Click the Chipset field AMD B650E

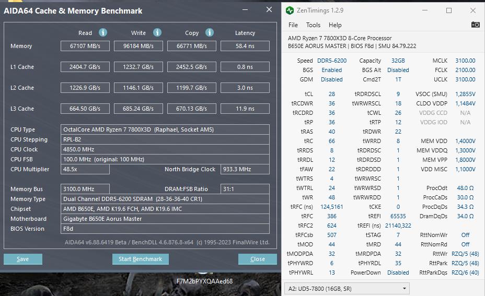coord(165,209)
